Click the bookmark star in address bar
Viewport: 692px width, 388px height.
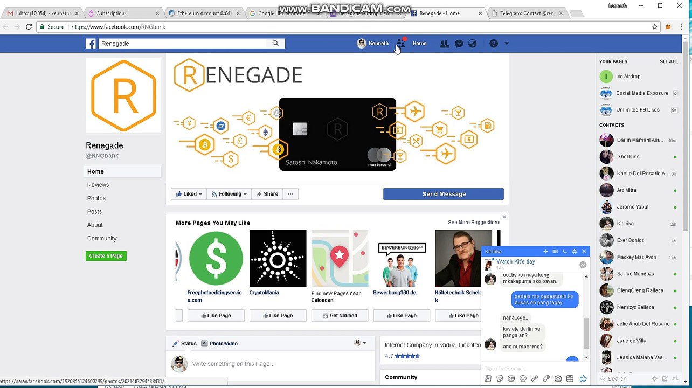click(x=655, y=27)
